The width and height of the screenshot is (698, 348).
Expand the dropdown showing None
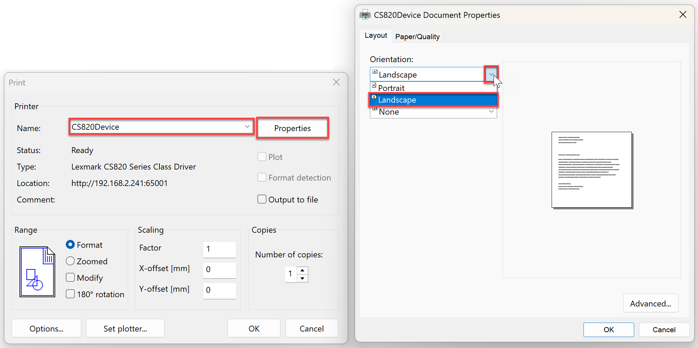point(491,112)
